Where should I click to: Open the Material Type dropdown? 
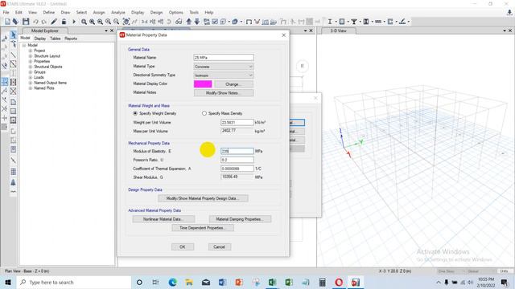tap(224, 67)
